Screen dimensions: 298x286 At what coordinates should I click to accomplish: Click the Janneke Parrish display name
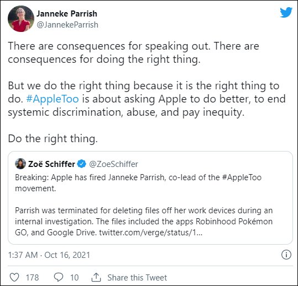67,14
